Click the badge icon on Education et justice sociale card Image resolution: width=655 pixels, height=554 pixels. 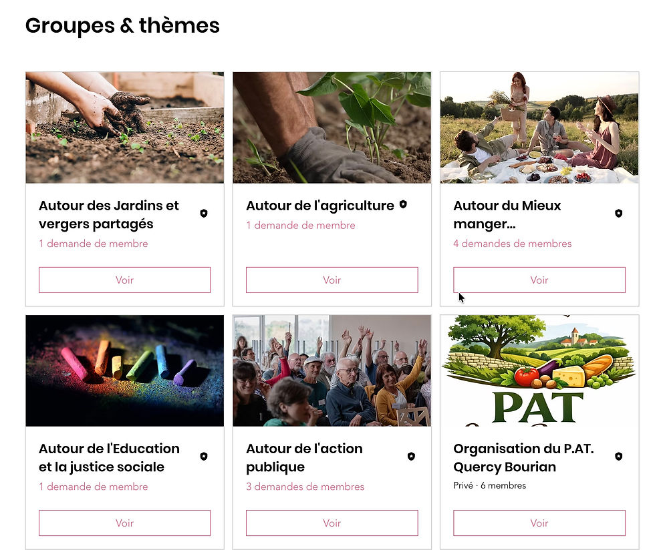click(x=203, y=456)
